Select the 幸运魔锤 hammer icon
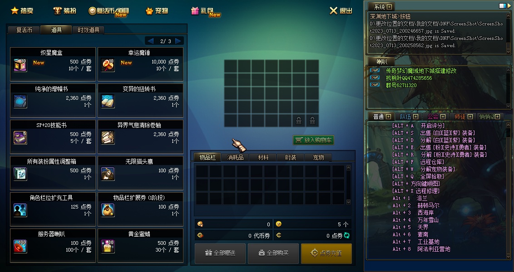Screen dimensions: 514x272 [x=108, y=65]
